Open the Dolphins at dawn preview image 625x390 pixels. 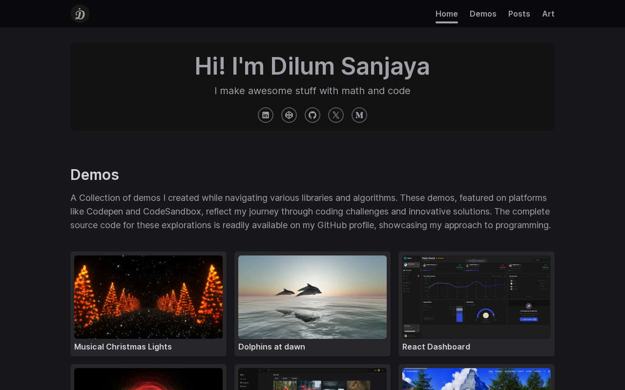pyautogui.click(x=312, y=297)
